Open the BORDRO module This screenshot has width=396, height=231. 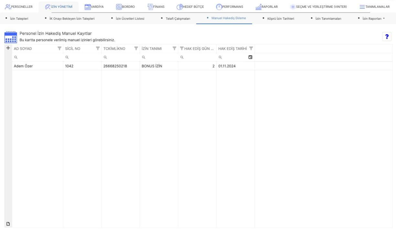tap(125, 6)
